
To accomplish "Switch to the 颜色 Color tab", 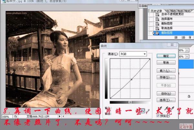I will 173,11.
